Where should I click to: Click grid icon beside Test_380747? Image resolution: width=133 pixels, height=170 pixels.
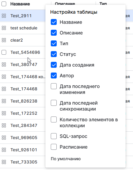(4, 64)
